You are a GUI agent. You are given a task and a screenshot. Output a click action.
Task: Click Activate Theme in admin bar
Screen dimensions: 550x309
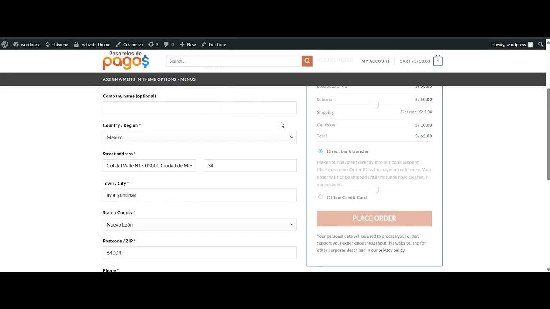pyautogui.click(x=92, y=45)
